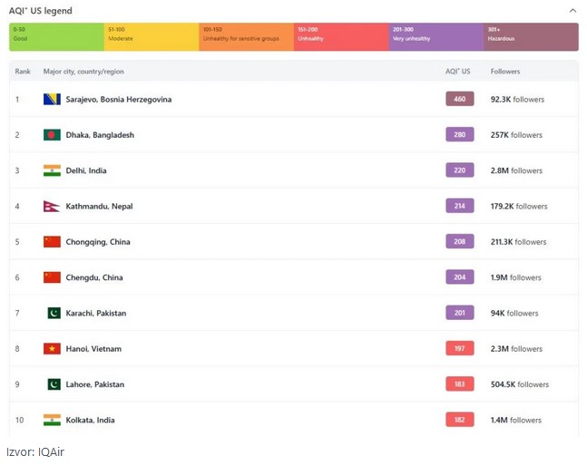Click the India flag beside Delhi
Viewport: 587px width, 475px height.
pos(52,170)
